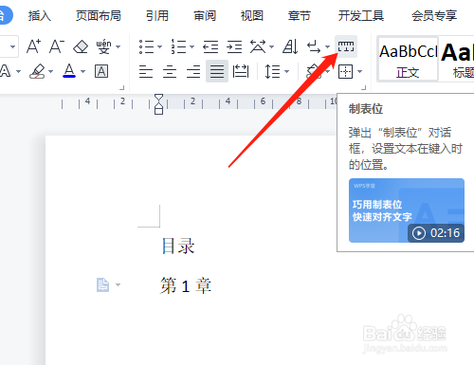Align paragraph text right
Screen dimensions: 474x365
coord(193,71)
